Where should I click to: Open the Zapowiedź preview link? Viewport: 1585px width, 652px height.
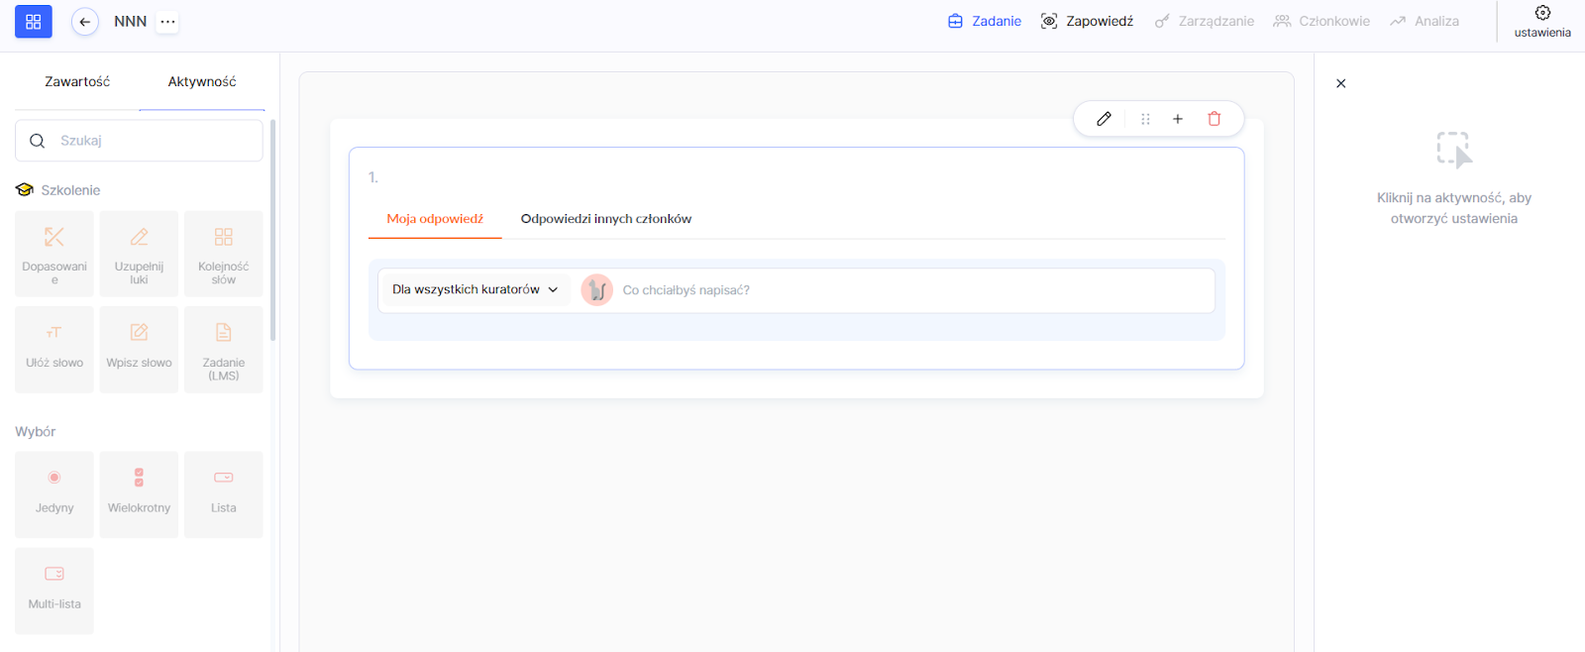click(1087, 21)
